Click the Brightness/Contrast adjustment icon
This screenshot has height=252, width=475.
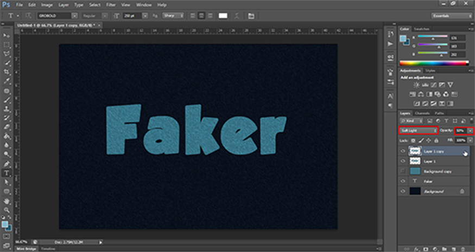[416, 85]
